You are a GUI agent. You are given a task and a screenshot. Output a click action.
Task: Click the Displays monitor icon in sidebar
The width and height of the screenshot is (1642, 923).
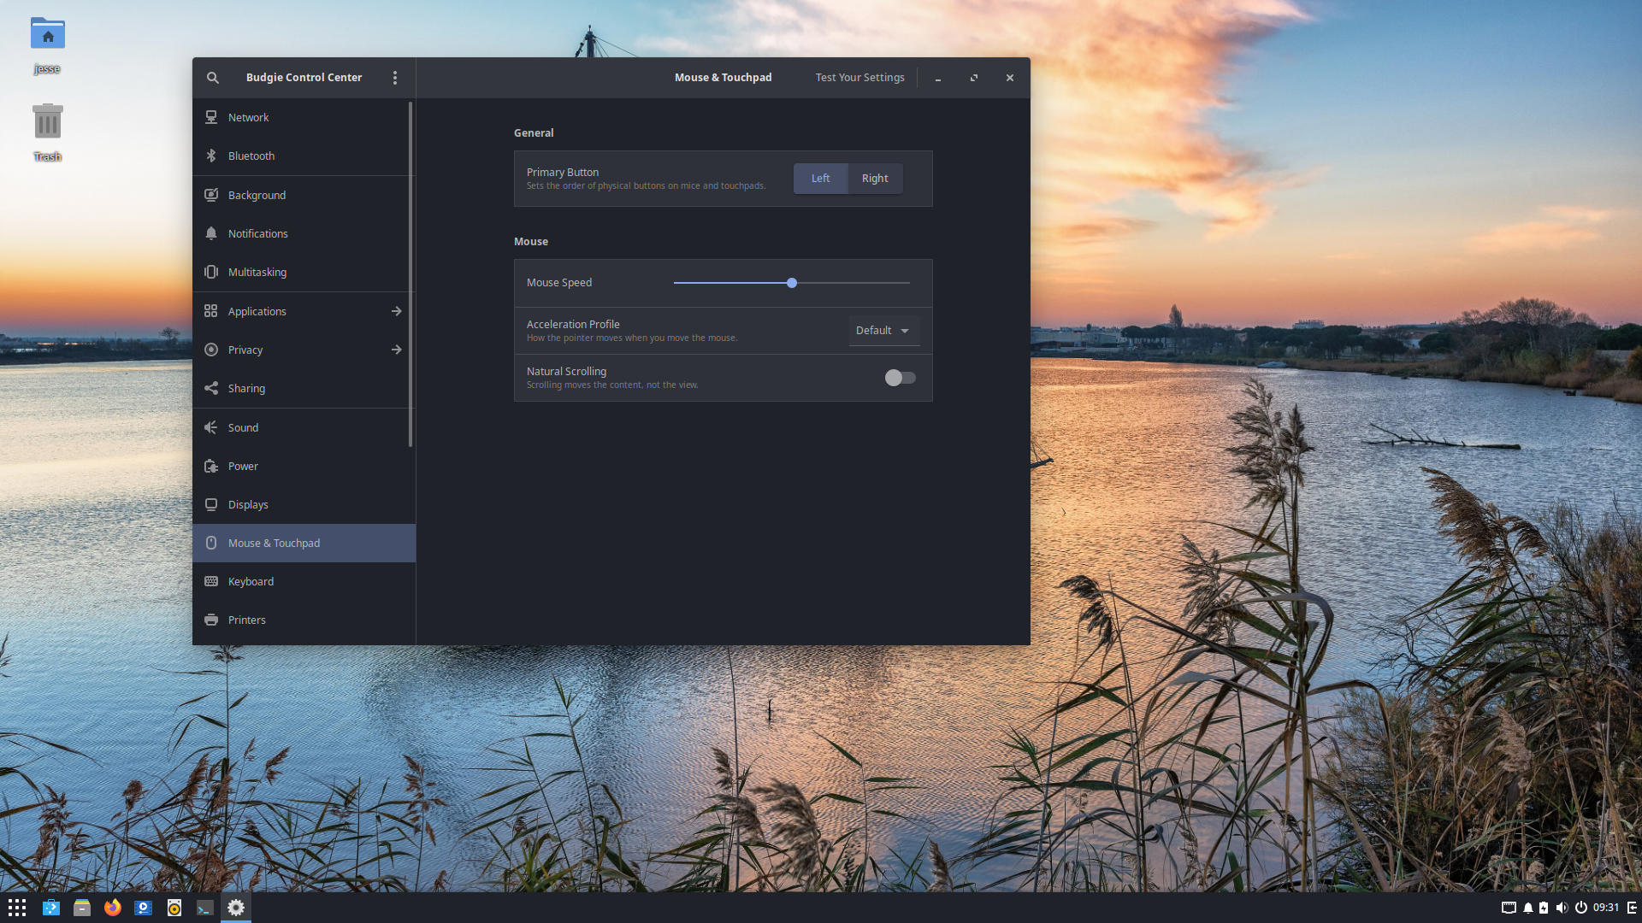(211, 504)
